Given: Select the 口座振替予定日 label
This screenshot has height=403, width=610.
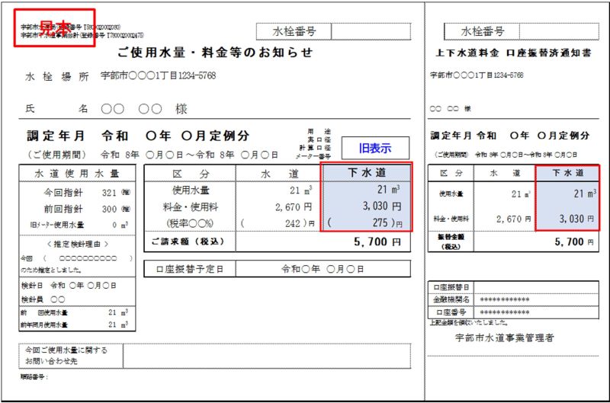Looking at the screenshot, I should pos(189,269).
